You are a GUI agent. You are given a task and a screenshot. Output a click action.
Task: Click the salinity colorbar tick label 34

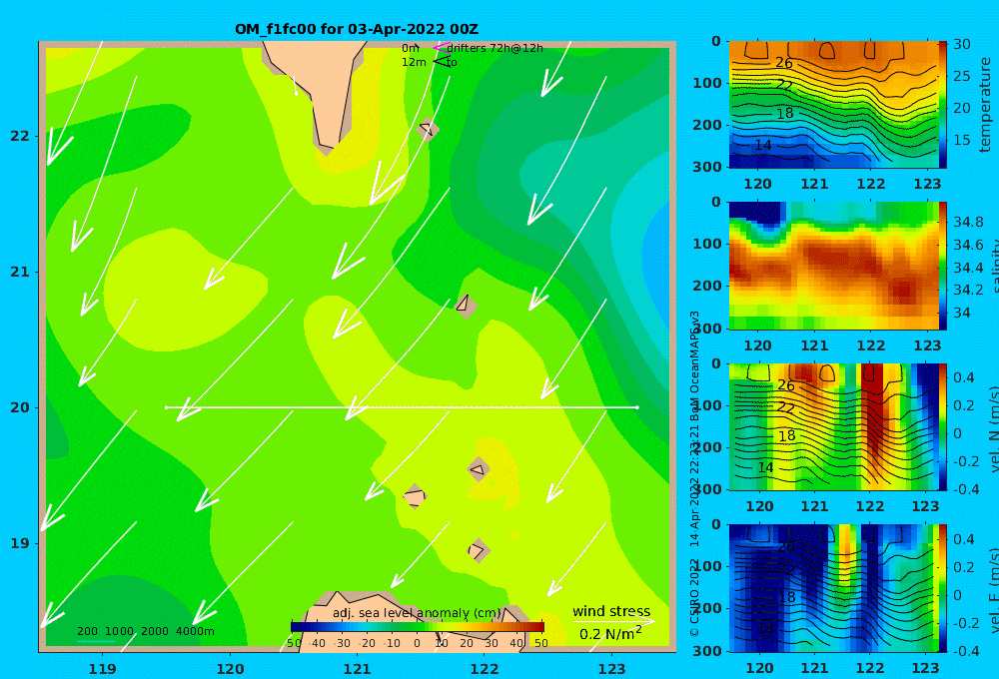(x=961, y=313)
